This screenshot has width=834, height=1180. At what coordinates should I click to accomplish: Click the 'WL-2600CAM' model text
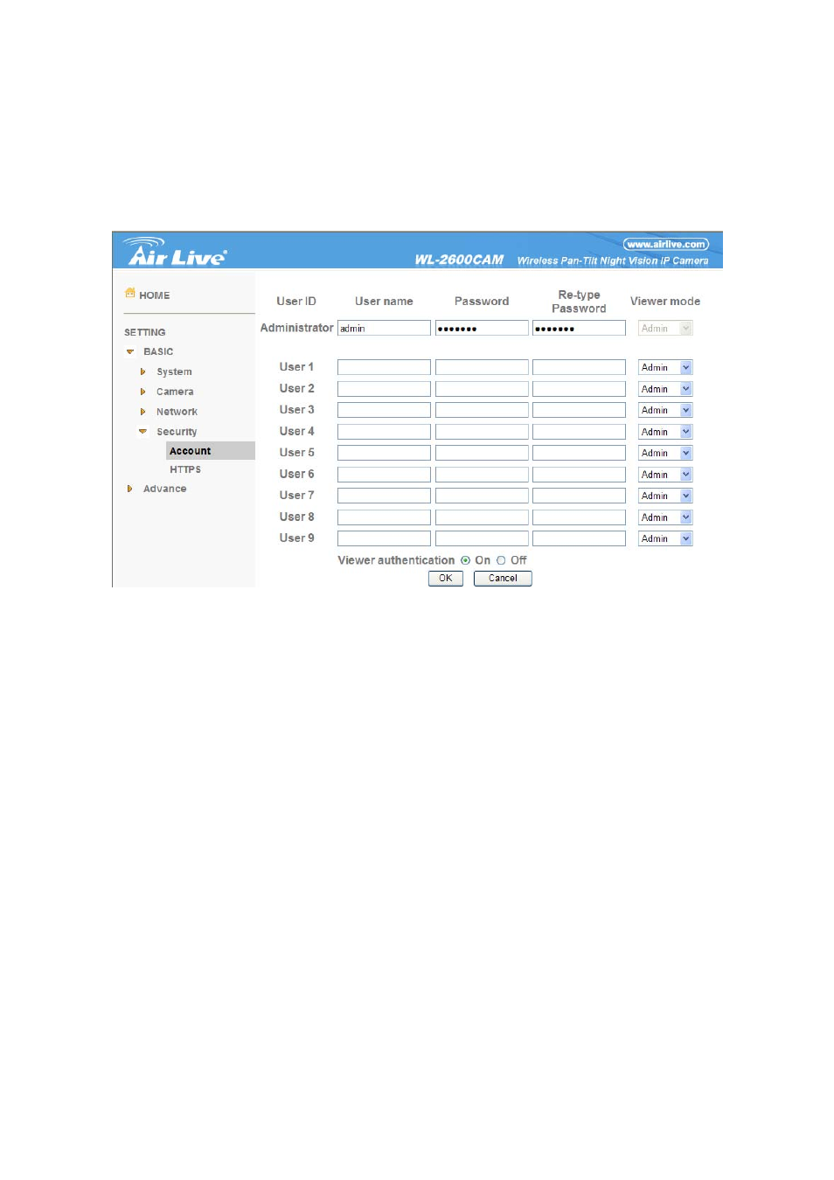[x=459, y=260]
